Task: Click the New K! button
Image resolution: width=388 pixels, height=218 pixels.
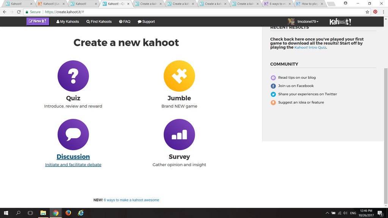Action: [x=38, y=21]
